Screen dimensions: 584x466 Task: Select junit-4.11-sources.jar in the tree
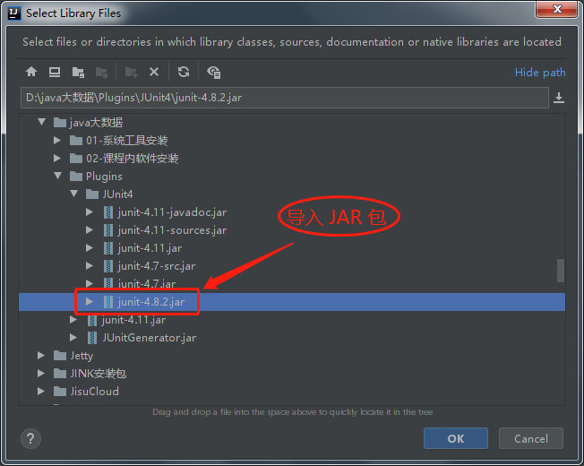click(172, 230)
